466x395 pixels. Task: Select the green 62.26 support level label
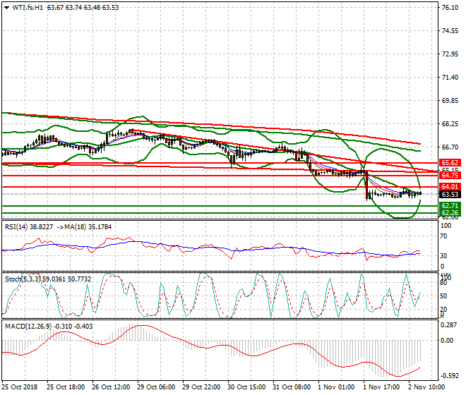point(450,212)
